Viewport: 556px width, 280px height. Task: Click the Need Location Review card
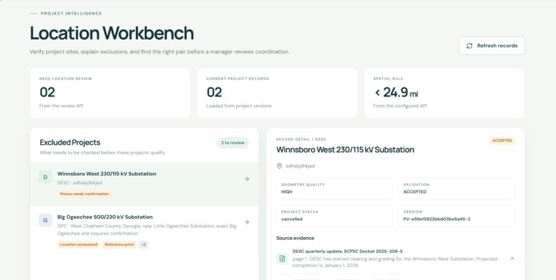tap(110, 93)
